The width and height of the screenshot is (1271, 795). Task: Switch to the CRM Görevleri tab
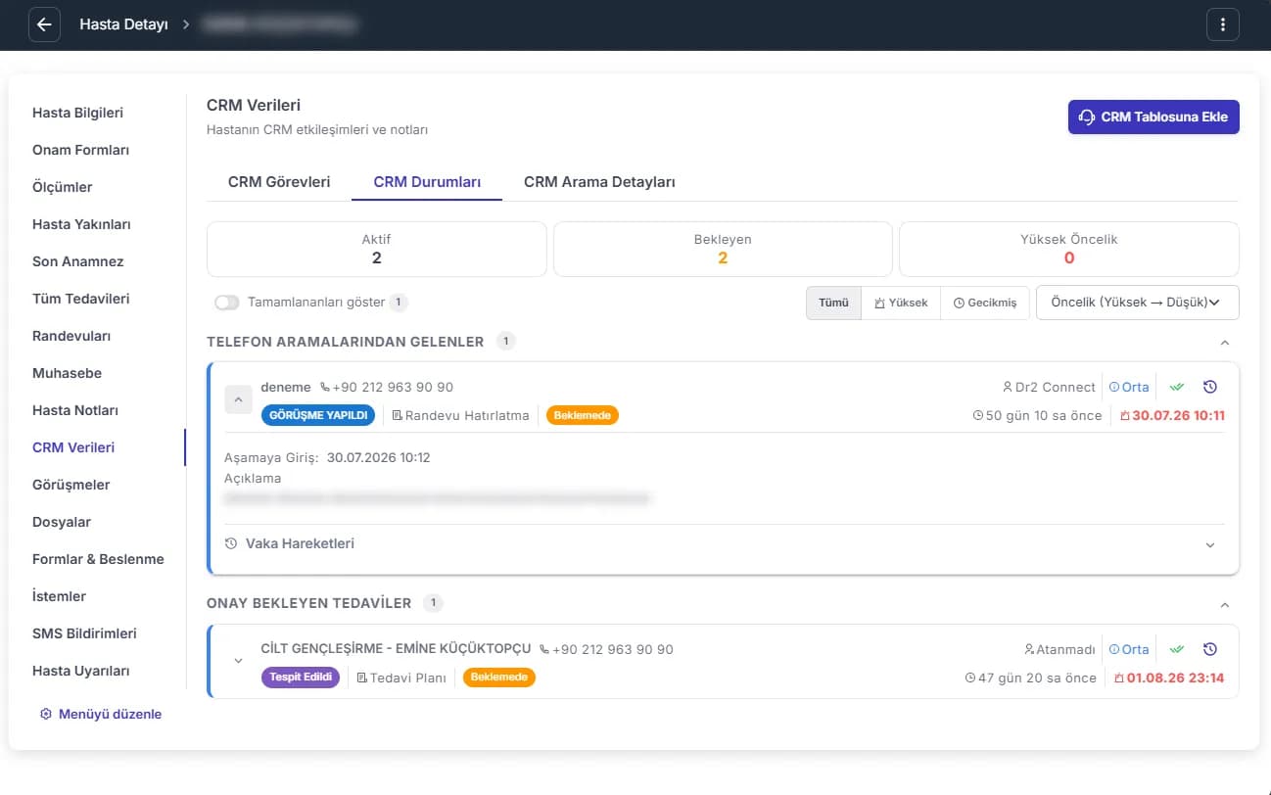(279, 182)
